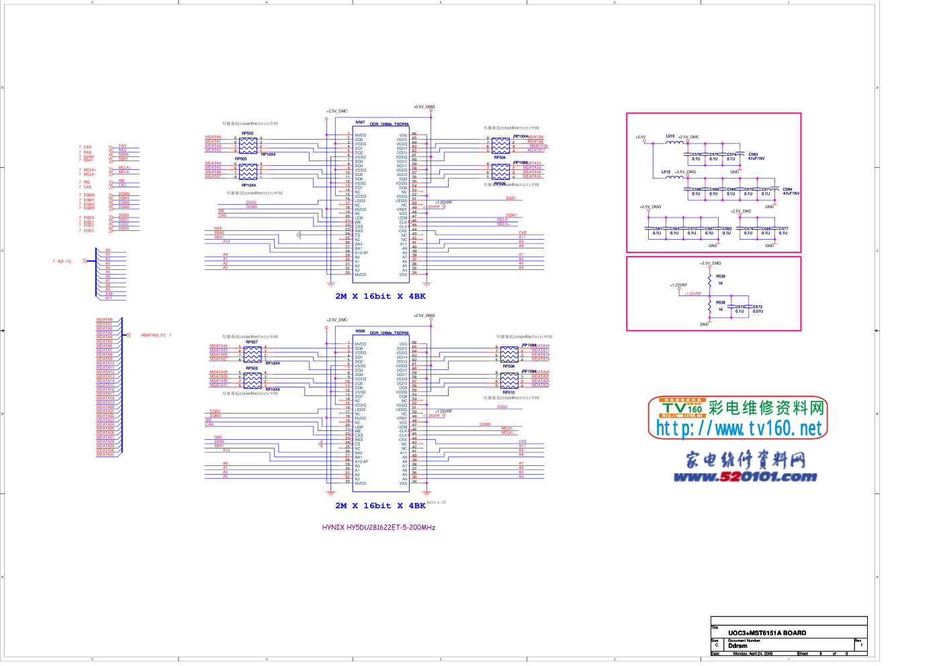Select capacitor label C569
Viewport: 943px width, 666px height.
[x=714, y=189]
